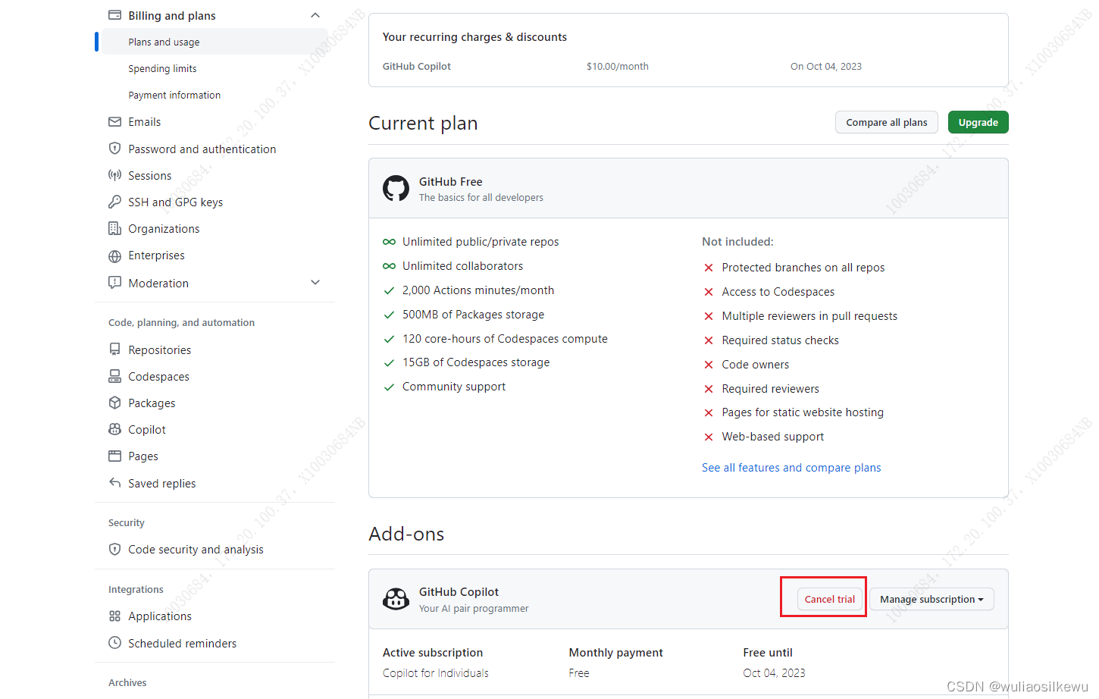Open Copilot settings in sidebar
1099x699 pixels.
(x=147, y=429)
